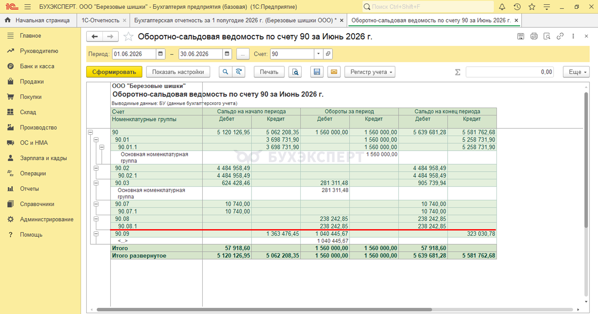Open calendar for end date 30.06.2026

227,54
